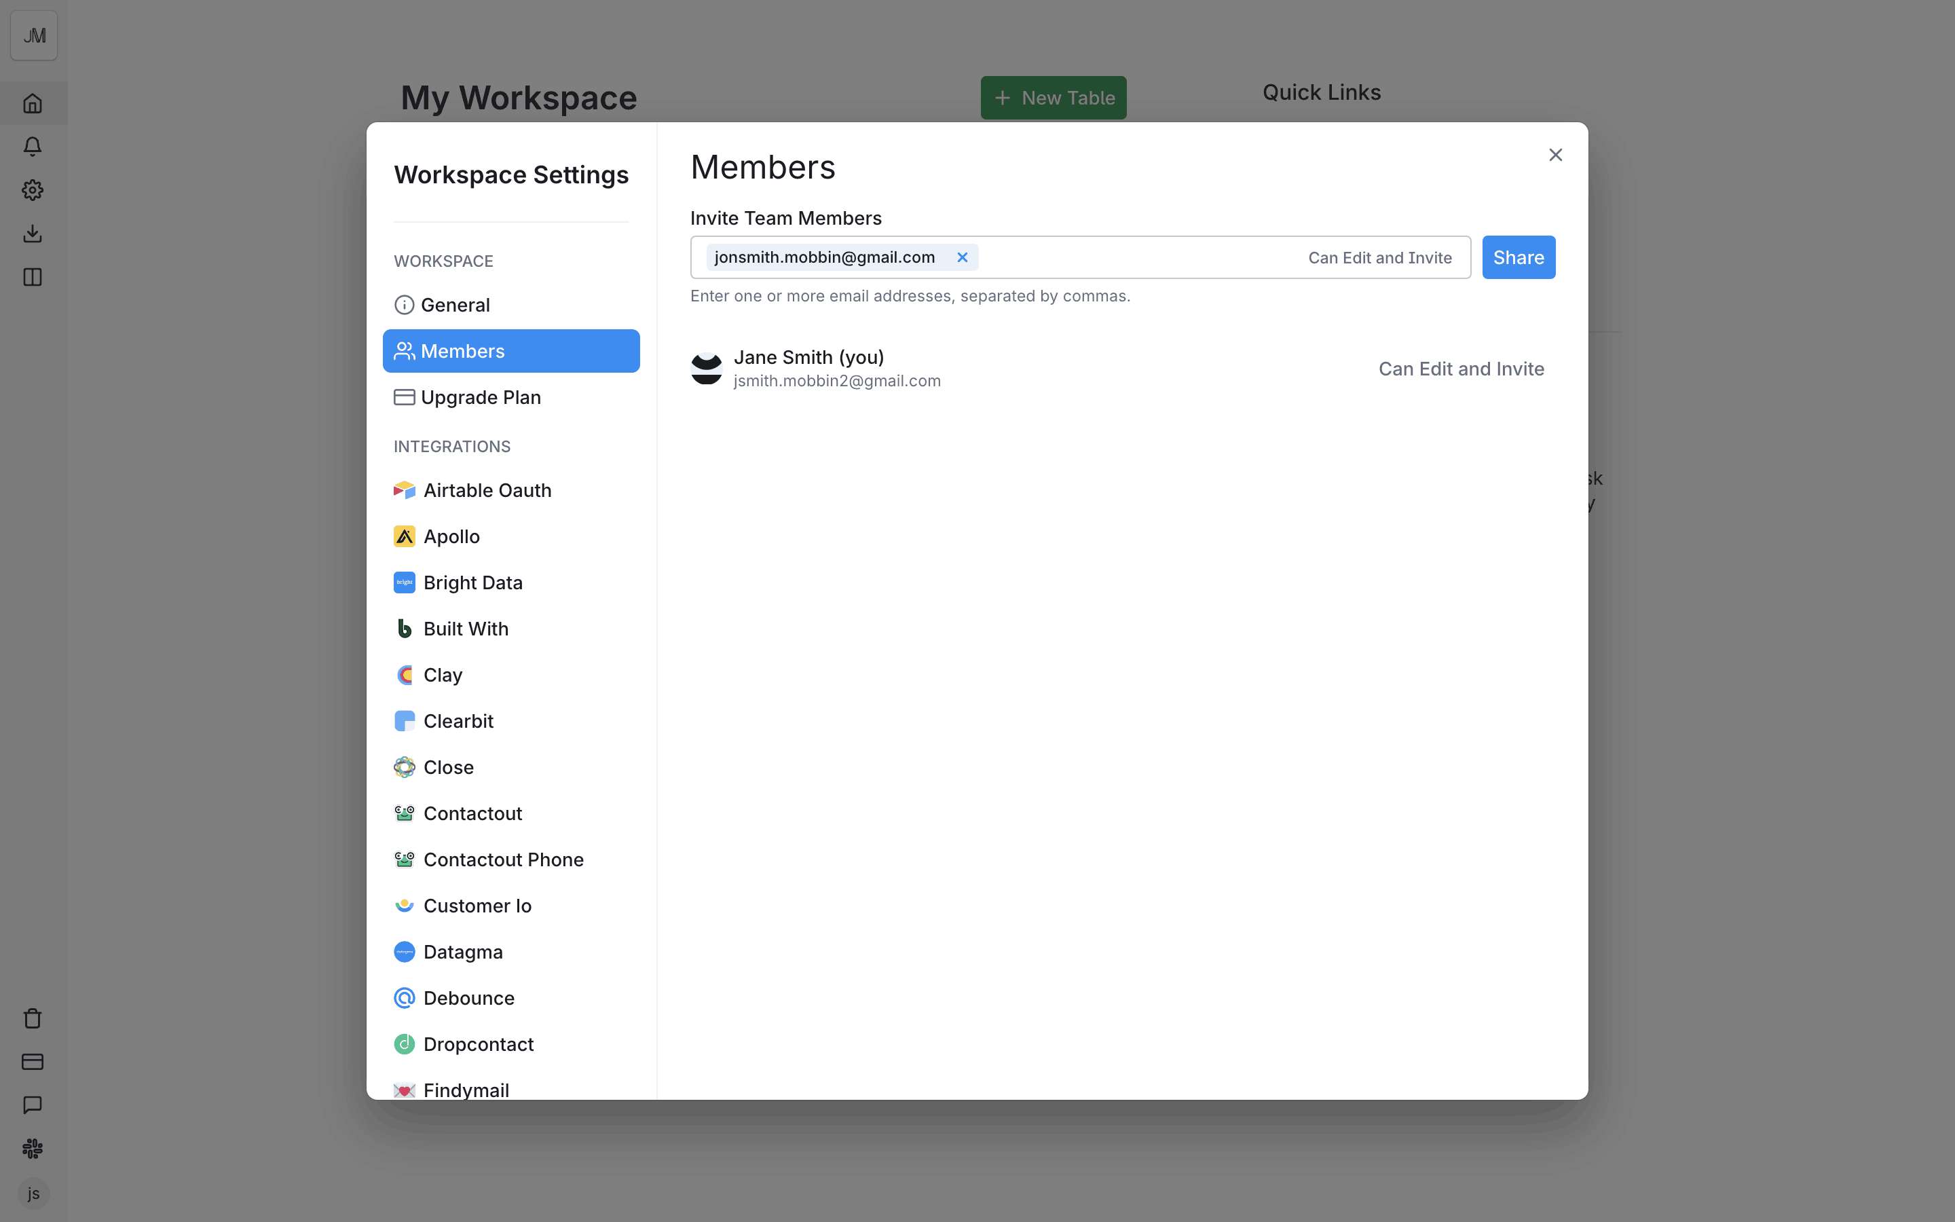Click Jane Smith's profile avatar
The width and height of the screenshot is (1955, 1222).
(706, 369)
